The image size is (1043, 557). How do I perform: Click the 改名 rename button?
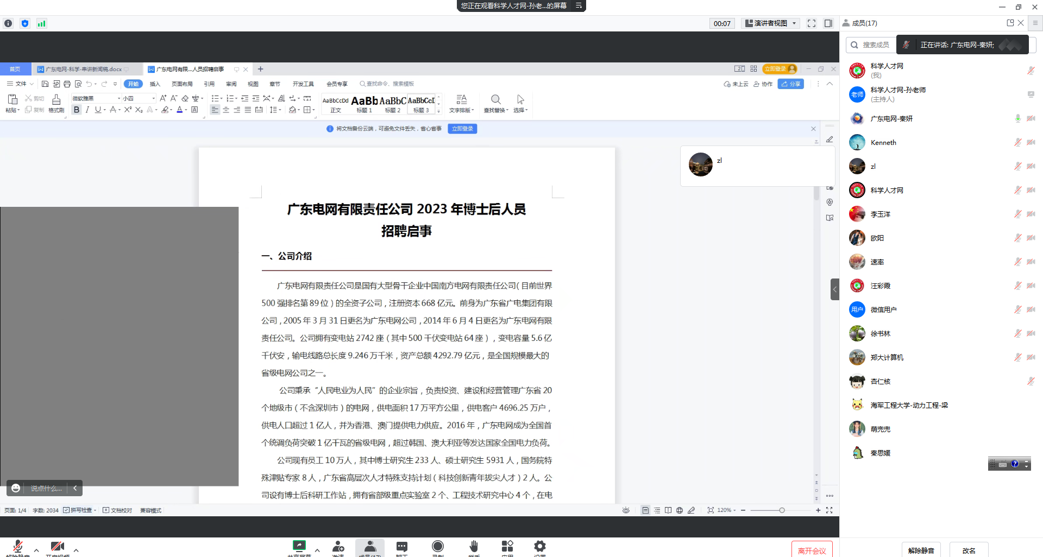pyautogui.click(x=969, y=550)
